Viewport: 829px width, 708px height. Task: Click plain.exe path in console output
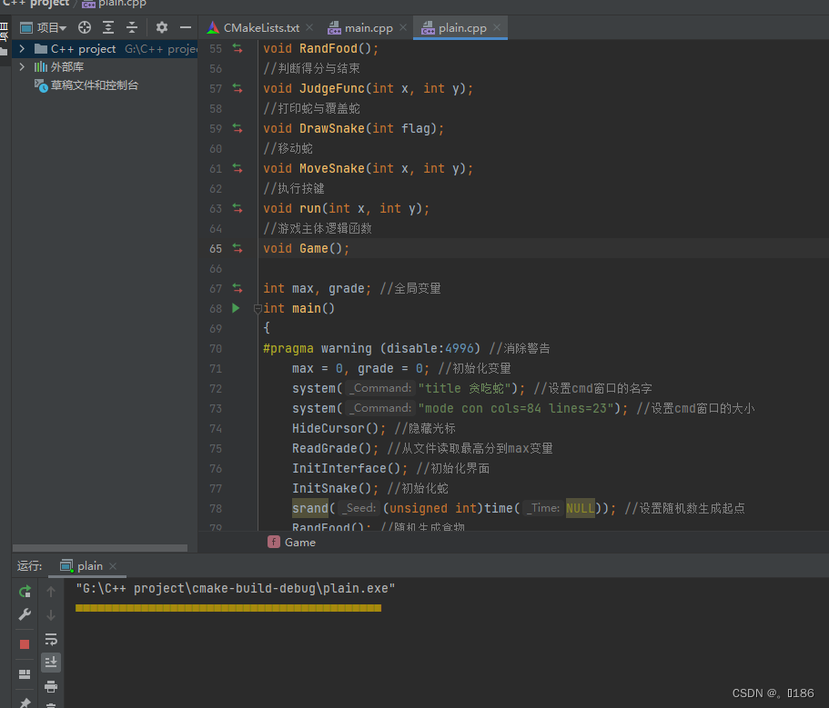pos(236,588)
